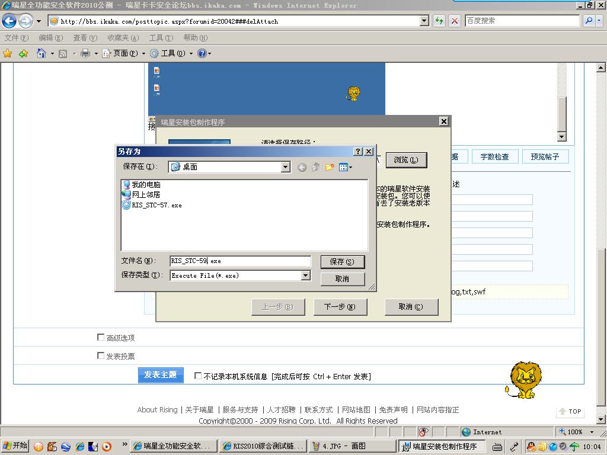Open the 编辑(E) menu

point(51,37)
